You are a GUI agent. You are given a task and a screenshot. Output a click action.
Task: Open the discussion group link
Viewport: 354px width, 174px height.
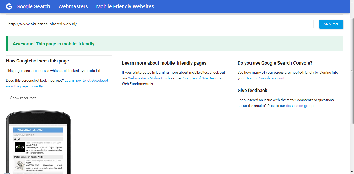pyautogui.click(x=300, y=106)
